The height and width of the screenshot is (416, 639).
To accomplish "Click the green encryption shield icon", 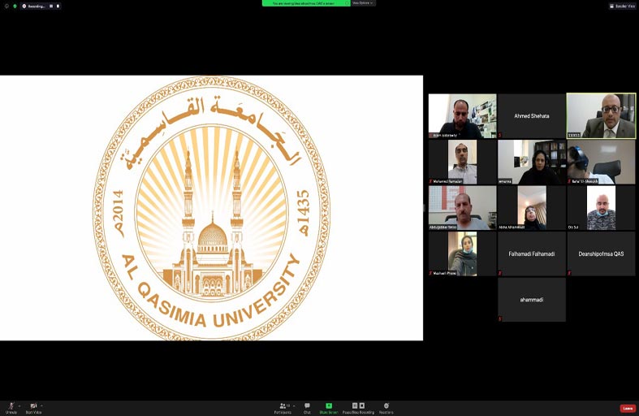I will (15, 6).
